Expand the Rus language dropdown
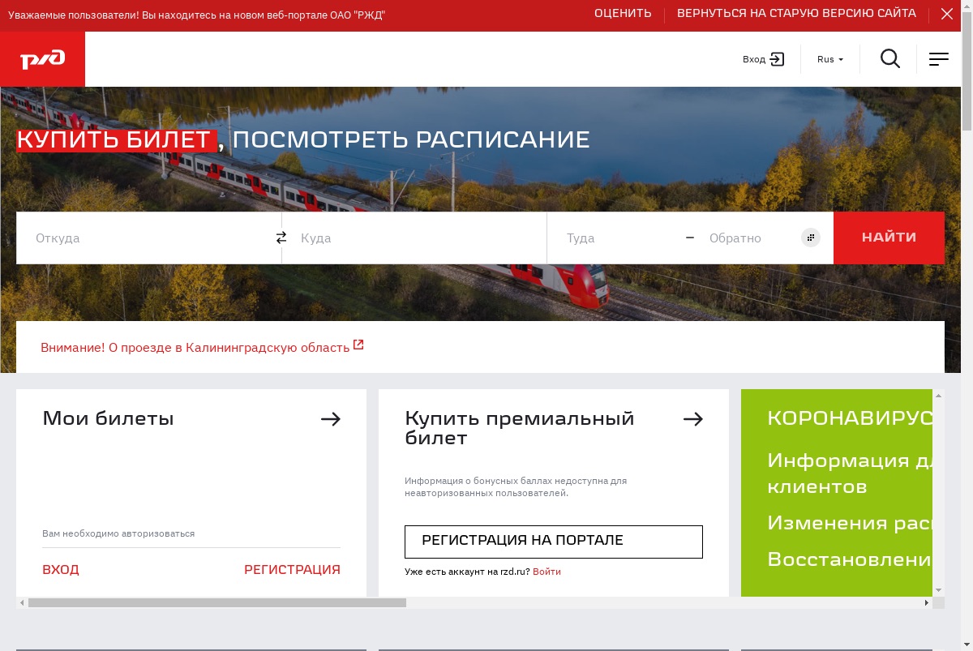This screenshot has width=973, height=651. click(x=830, y=59)
